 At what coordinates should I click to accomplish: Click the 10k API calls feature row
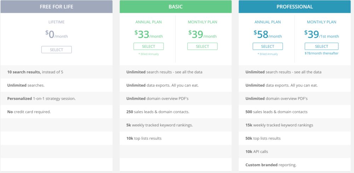coord(295,151)
